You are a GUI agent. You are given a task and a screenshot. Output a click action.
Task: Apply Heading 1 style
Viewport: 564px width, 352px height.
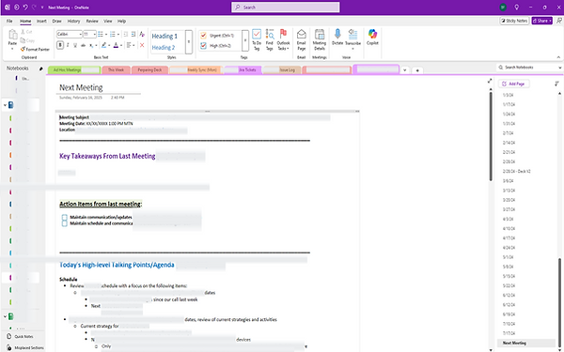coord(164,36)
